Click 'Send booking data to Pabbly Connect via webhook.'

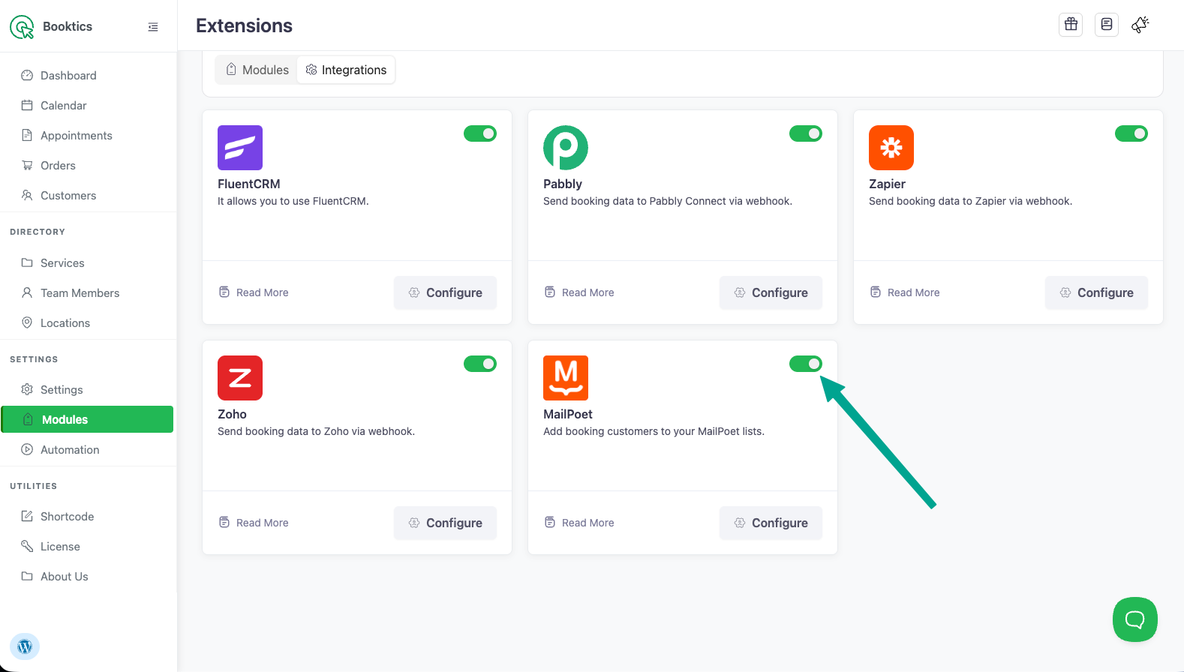[x=668, y=201]
